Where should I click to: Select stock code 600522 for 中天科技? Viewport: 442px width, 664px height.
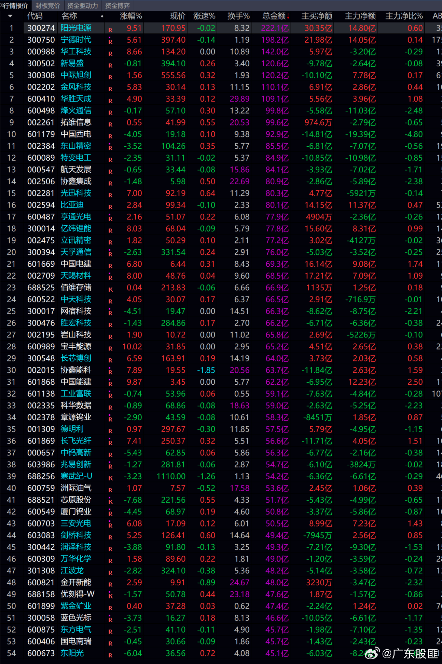41,299
